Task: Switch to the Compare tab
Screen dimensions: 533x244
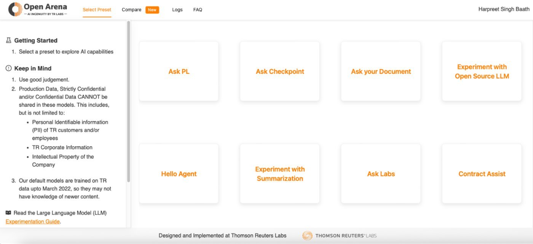Action: coord(131,10)
